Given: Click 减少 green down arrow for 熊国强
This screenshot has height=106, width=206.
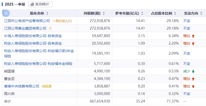Looking at the screenshot, I should coord(193,71).
